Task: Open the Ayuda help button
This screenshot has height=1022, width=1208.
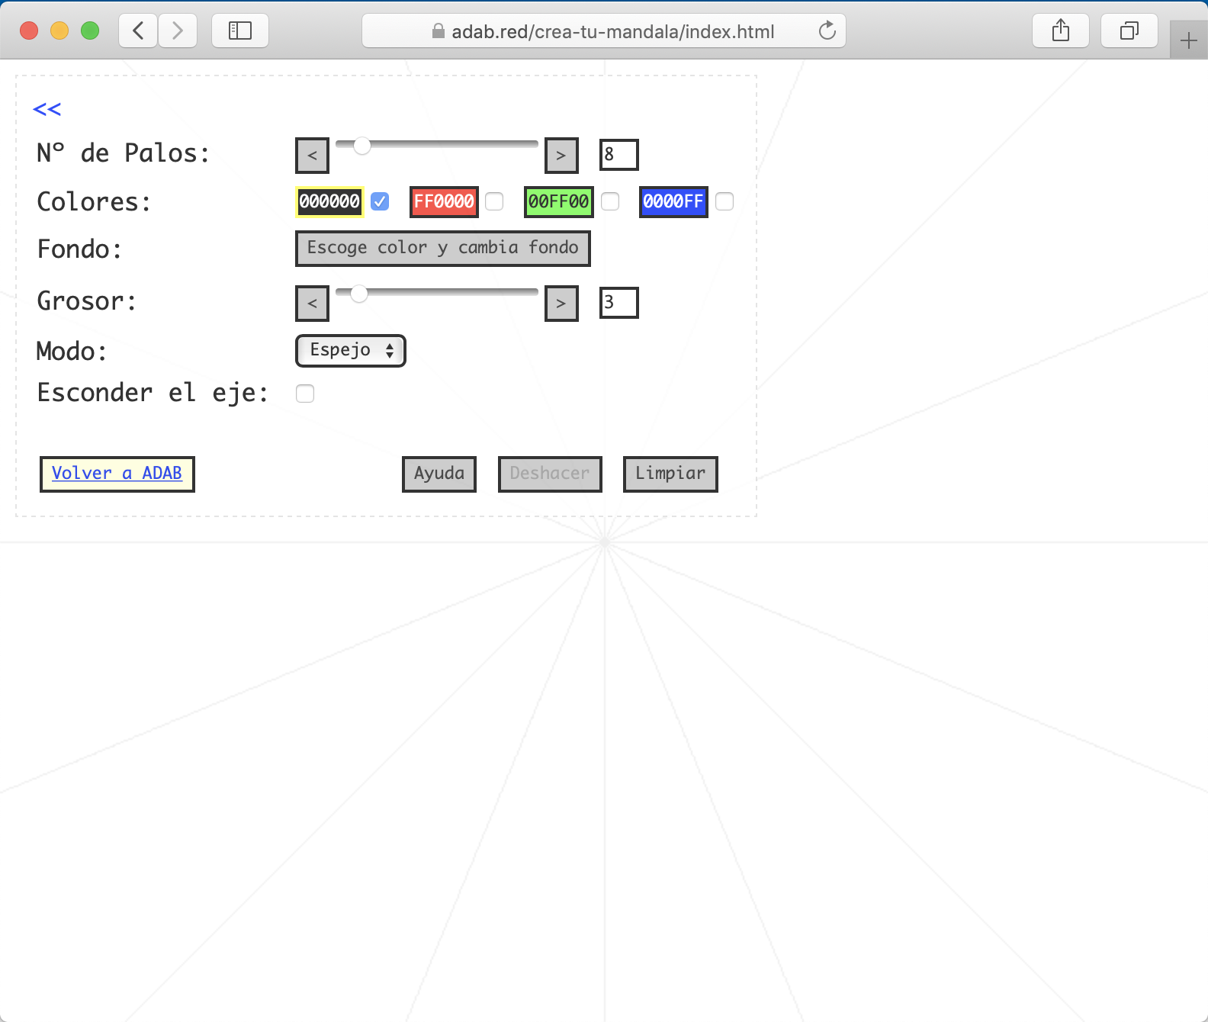Action: 439,474
